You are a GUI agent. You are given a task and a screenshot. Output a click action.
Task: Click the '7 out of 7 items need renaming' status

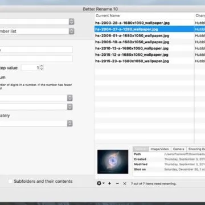click(154, 183)
